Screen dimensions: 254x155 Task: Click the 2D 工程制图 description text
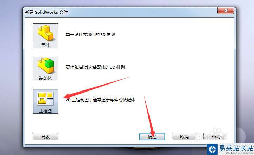coord(100,100)
